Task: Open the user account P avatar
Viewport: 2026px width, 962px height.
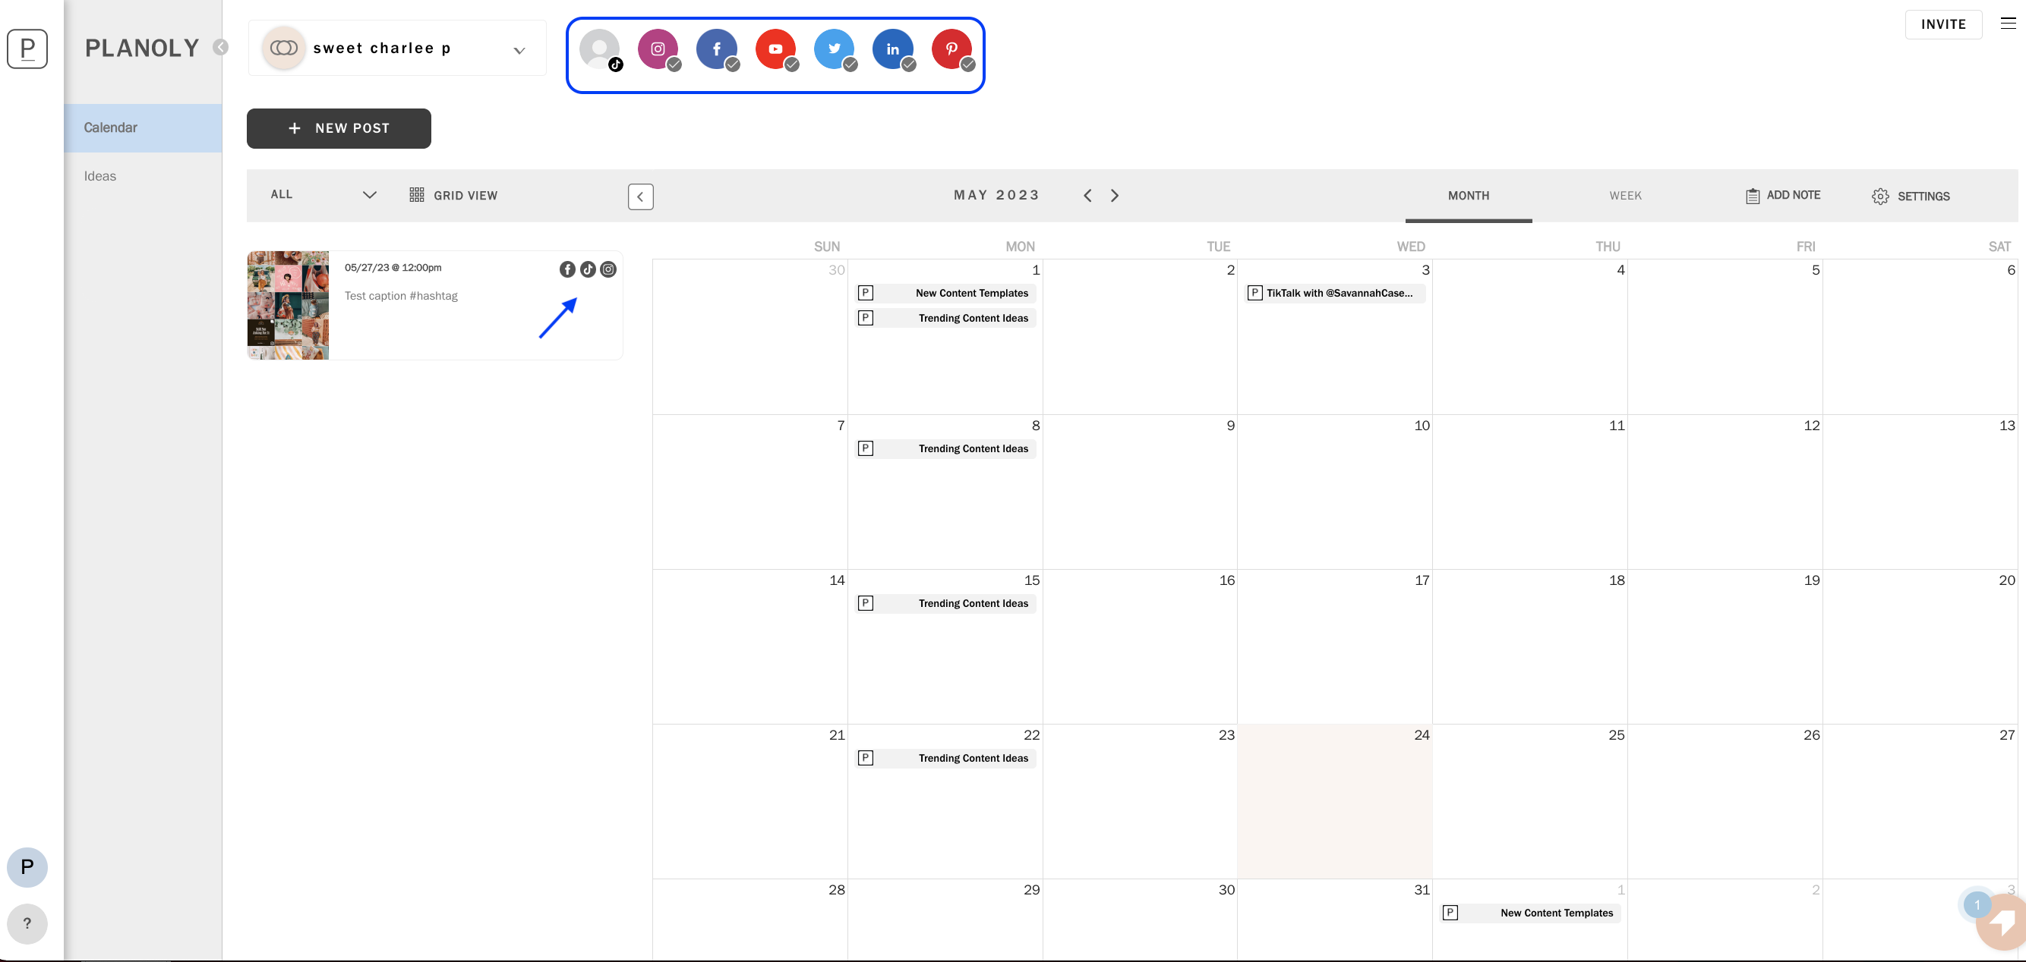Action: (x=27, y=868)
